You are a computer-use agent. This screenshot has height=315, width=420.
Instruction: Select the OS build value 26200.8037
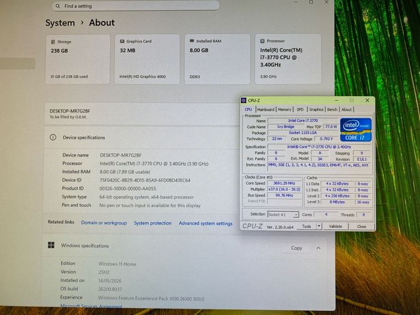click(x=110, y=289)
